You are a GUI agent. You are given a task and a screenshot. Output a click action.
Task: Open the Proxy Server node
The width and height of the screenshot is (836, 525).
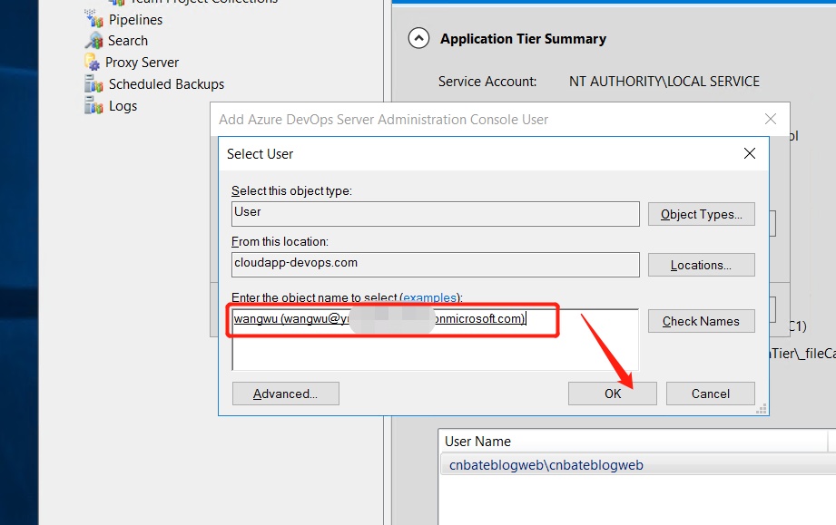[x=142, y=63]
